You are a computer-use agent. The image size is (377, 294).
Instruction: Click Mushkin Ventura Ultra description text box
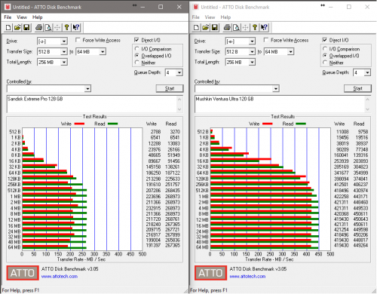[x=280, y=104]
